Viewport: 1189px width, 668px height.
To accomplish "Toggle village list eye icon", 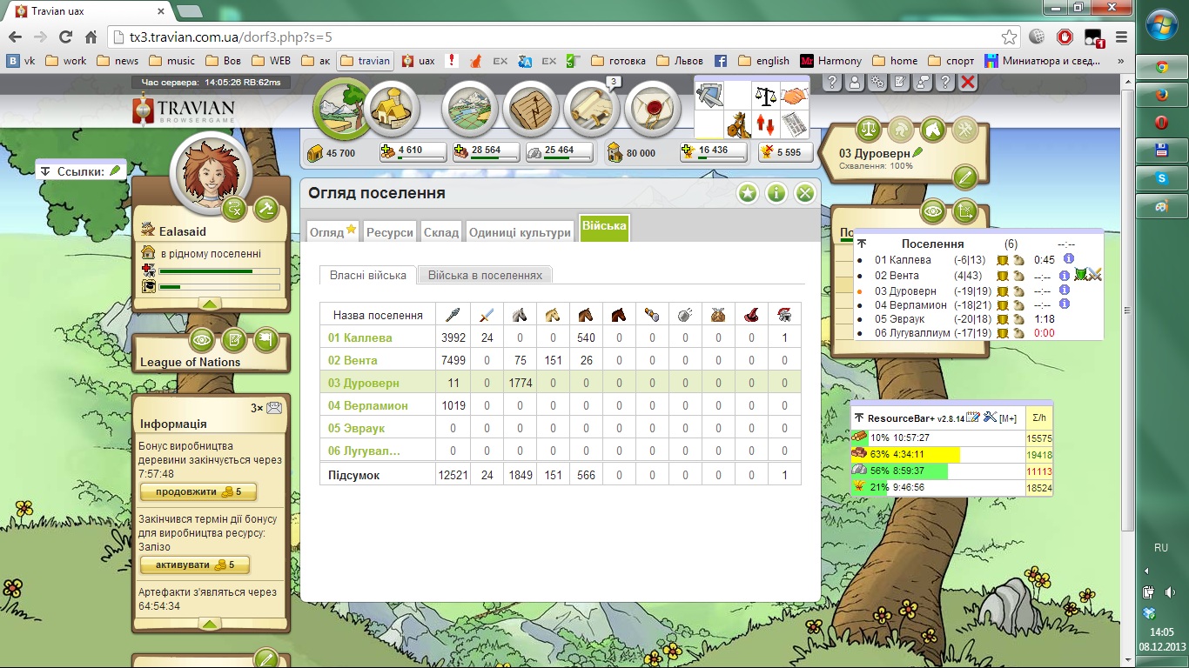I will click(x=933, y=210).
